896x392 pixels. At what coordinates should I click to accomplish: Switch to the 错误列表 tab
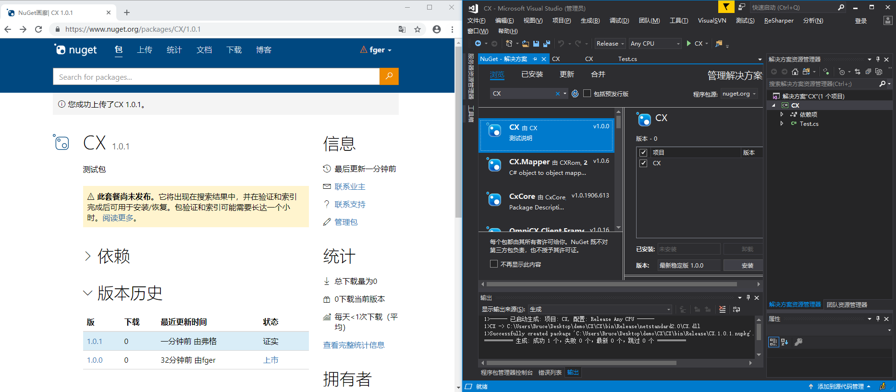pyautogui.click(x=550, y=372)
